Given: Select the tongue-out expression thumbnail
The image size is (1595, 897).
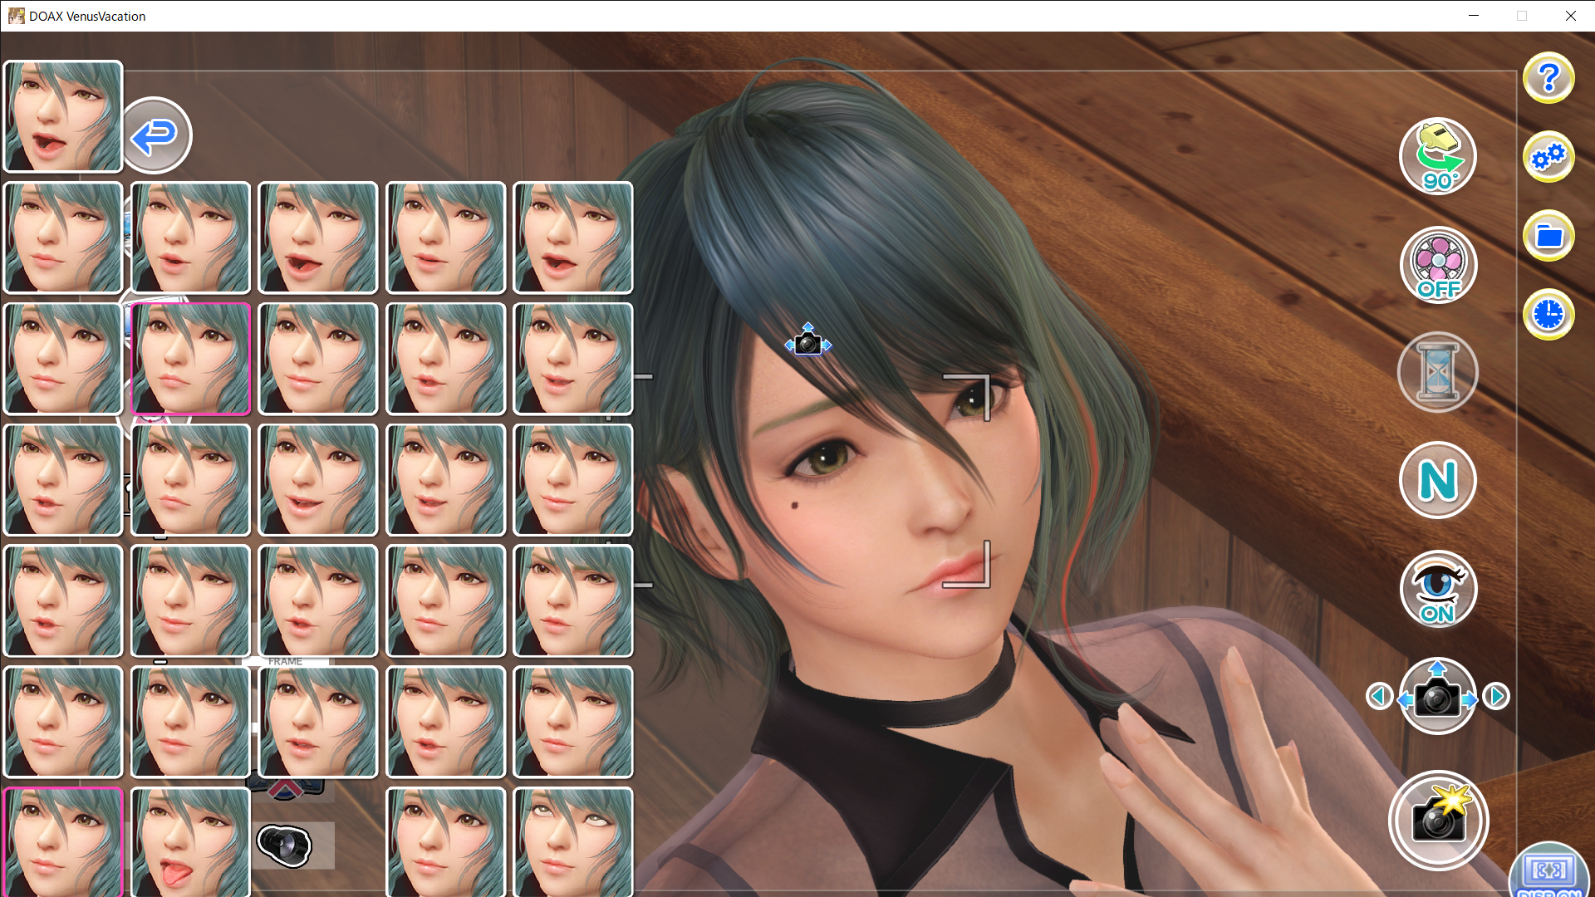Looking at the screenshot, I should coord(190,842).
